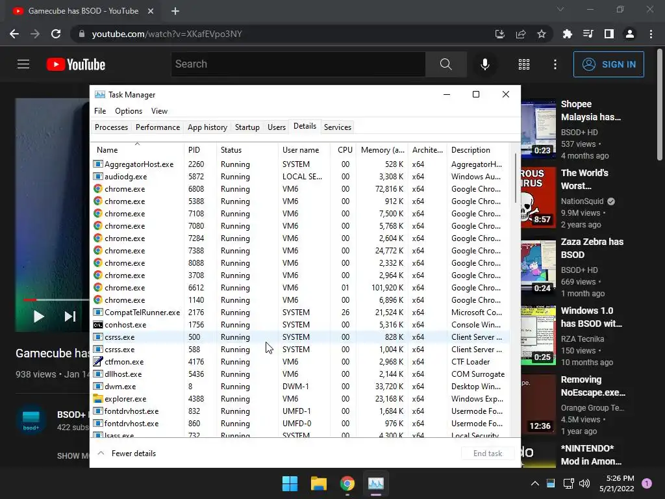Viewport: 665px width, 499px height.
Task: Open Task Manager File menu
Action: [x=100, y=111]
